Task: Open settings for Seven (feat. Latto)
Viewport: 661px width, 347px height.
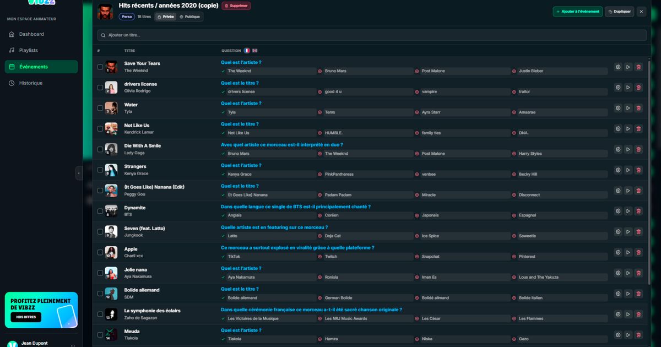Action: (618, 232)
